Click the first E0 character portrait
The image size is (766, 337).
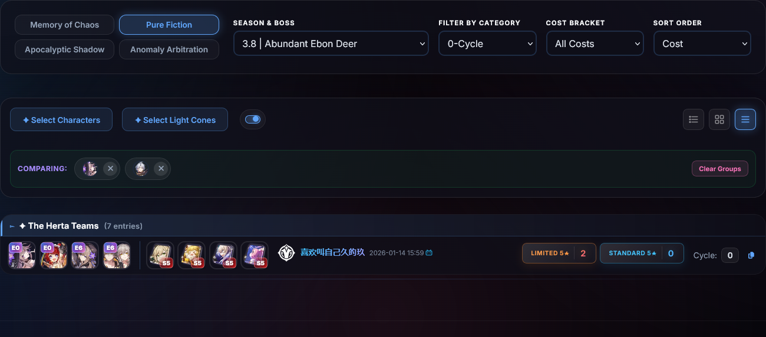[22, 255]
